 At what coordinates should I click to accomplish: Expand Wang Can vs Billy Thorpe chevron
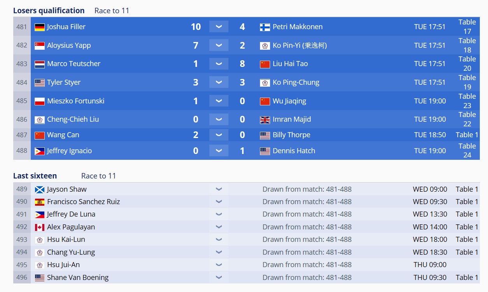coord(219,135)
